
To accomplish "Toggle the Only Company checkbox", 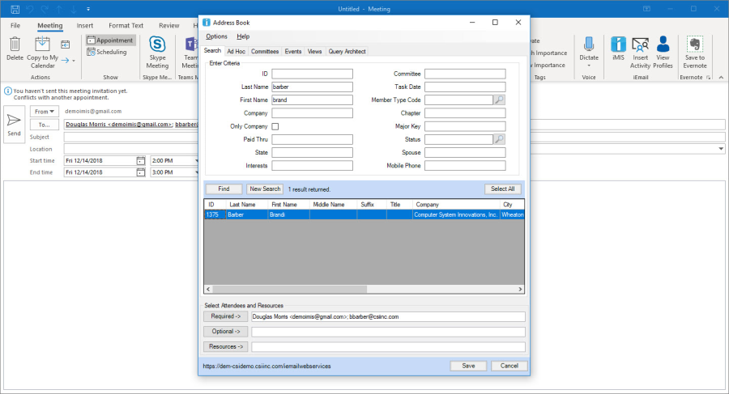I will [x=275, y=126].
